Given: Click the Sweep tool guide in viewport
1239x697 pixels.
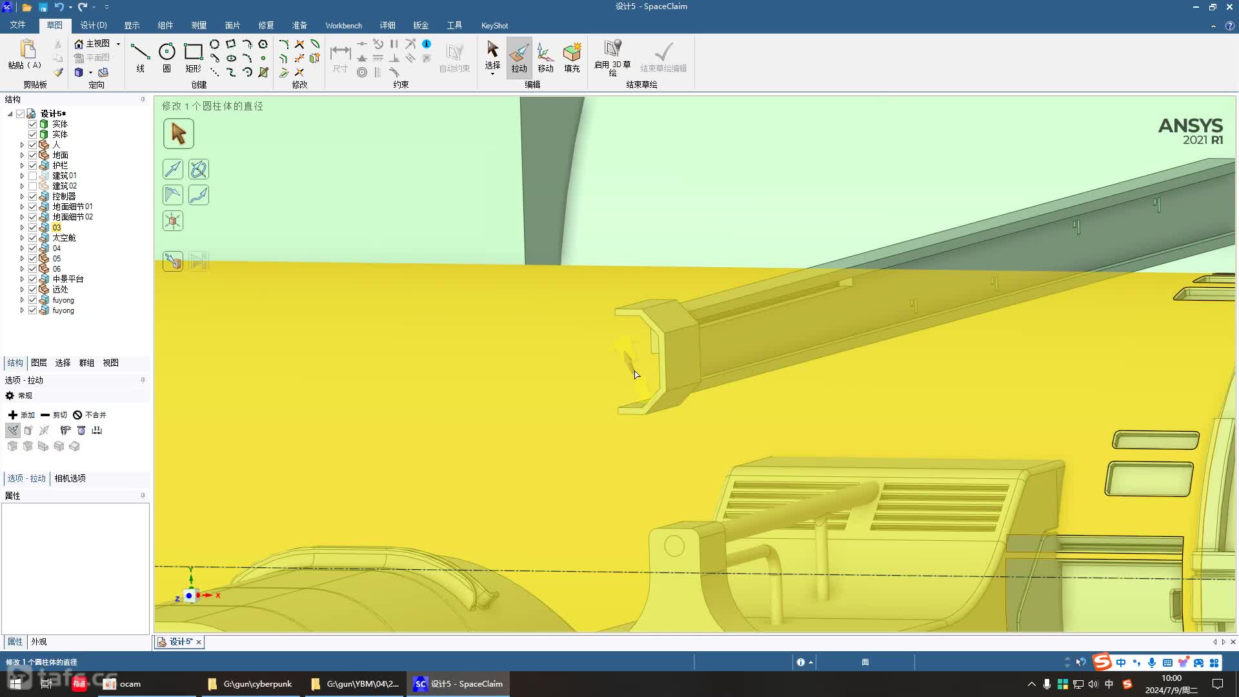Looking at the screenshot, I should 199,195.
